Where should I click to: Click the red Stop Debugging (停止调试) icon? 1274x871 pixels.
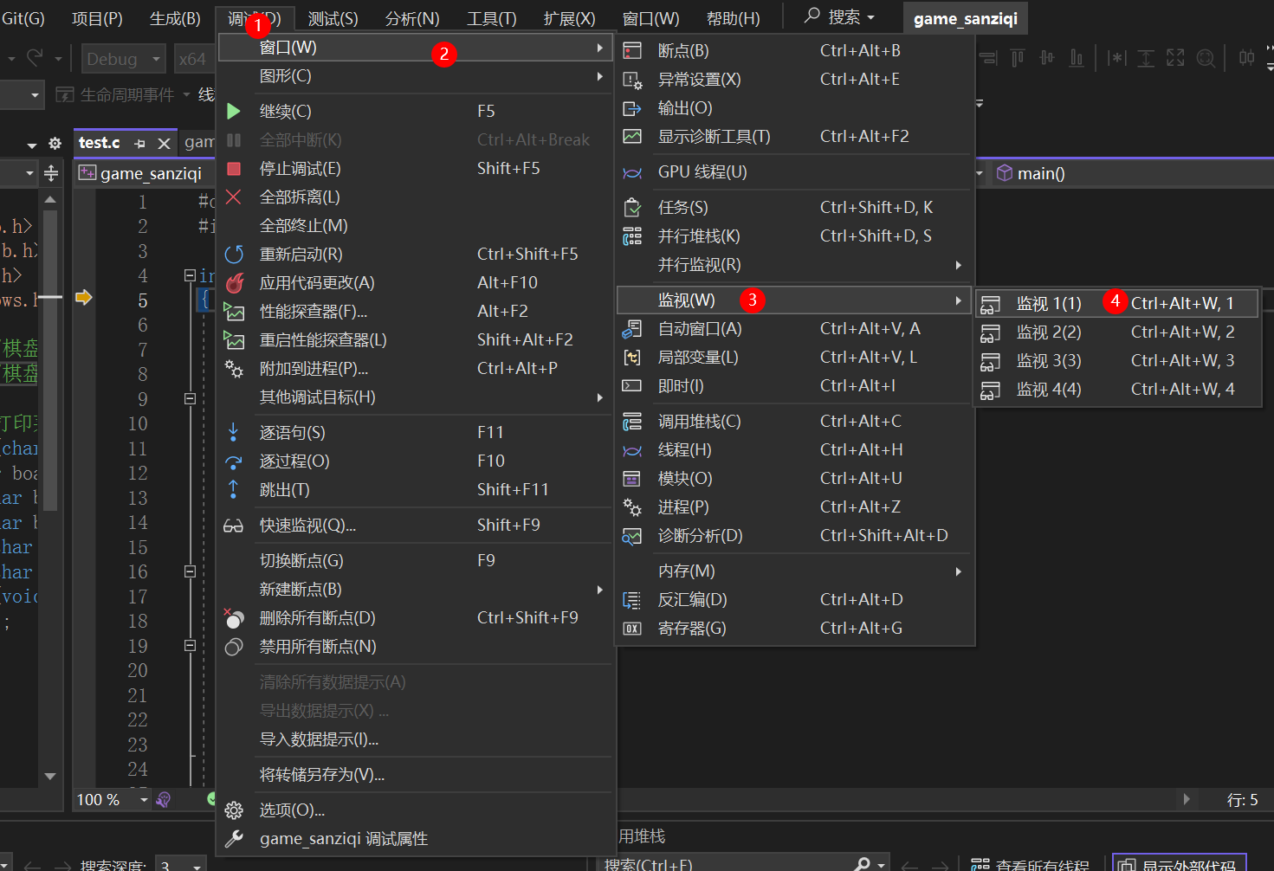[233, 168]
